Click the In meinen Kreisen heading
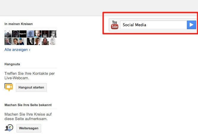The image size is (198, 135). 18,24
